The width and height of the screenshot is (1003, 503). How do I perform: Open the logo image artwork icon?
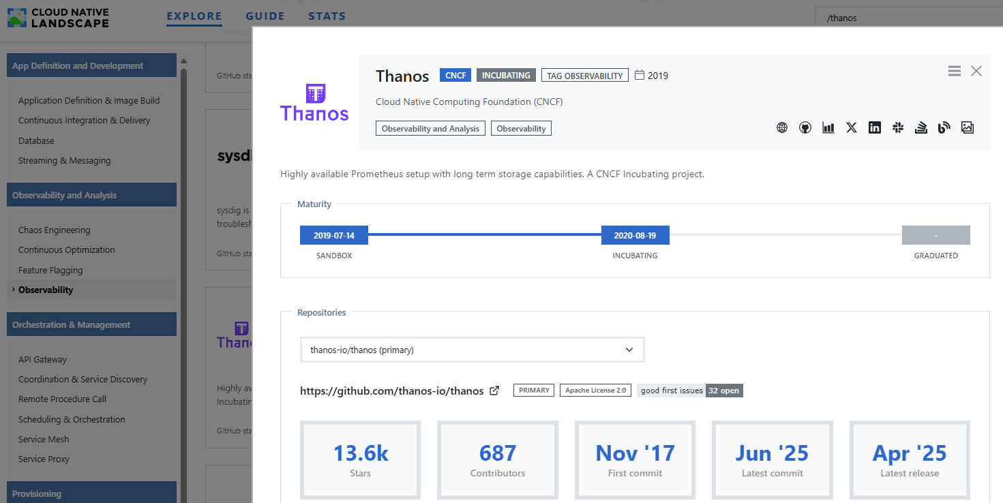point(968,127)
